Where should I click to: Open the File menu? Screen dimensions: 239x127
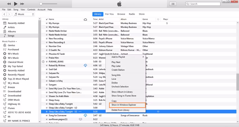[4, 10]
